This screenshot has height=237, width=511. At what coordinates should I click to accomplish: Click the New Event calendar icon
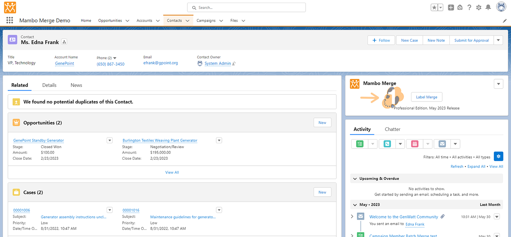click(x=414, y=144)
